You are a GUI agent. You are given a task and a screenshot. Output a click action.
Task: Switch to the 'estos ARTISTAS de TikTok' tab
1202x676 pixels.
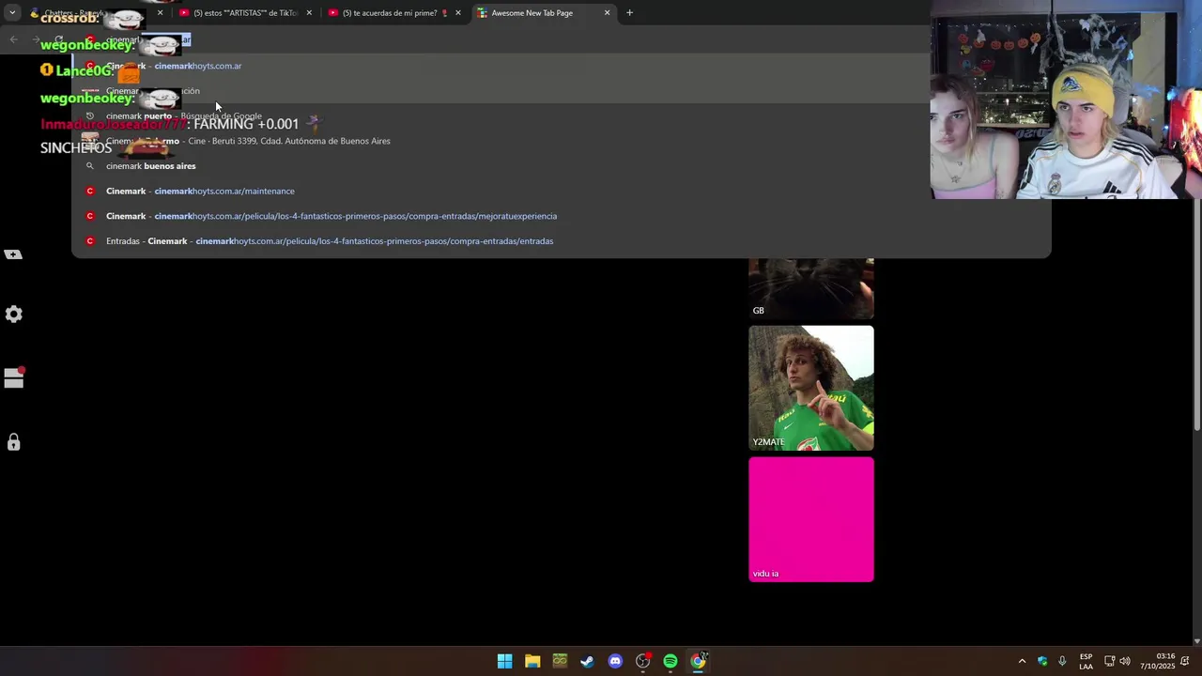click(244, 13)
